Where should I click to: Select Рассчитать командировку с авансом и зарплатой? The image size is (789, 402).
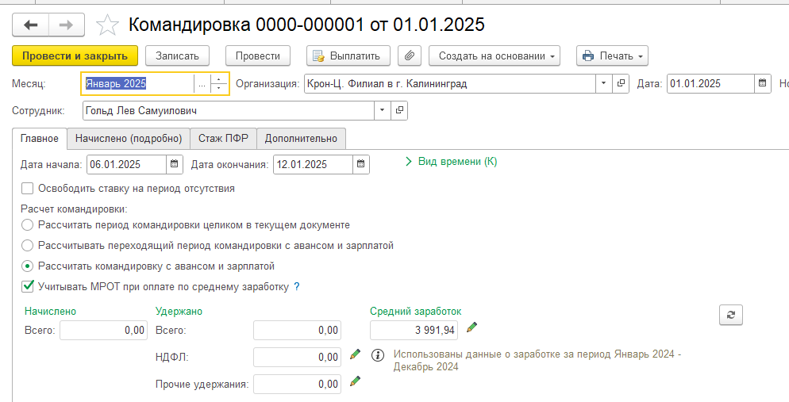click(28, 266)
